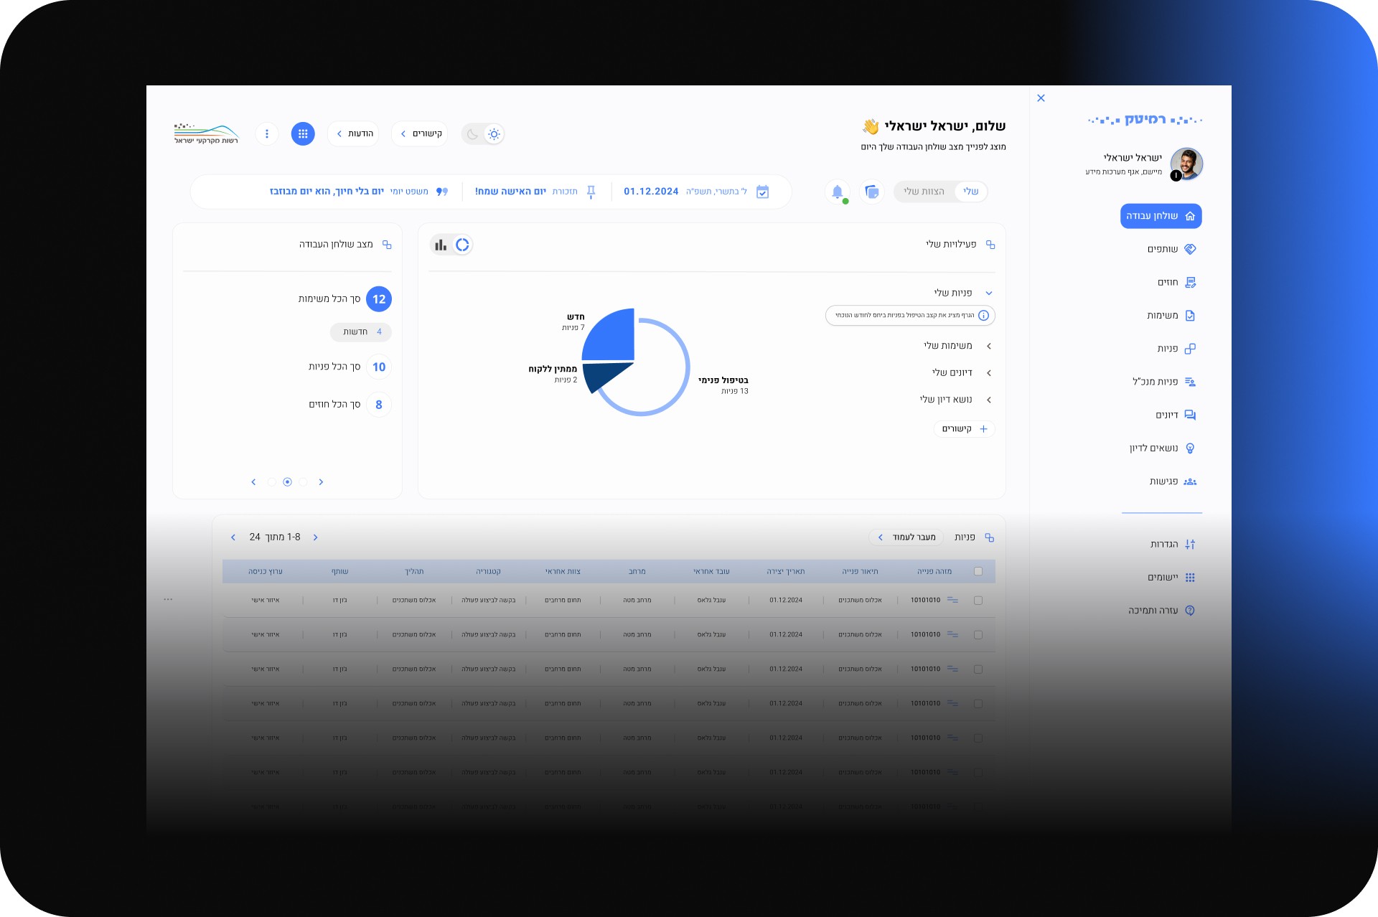Image resolution: width=1378 pixels, height=917 pixels.
Task: Select the first carousel pagination dot
Action: tap(271, 482)
